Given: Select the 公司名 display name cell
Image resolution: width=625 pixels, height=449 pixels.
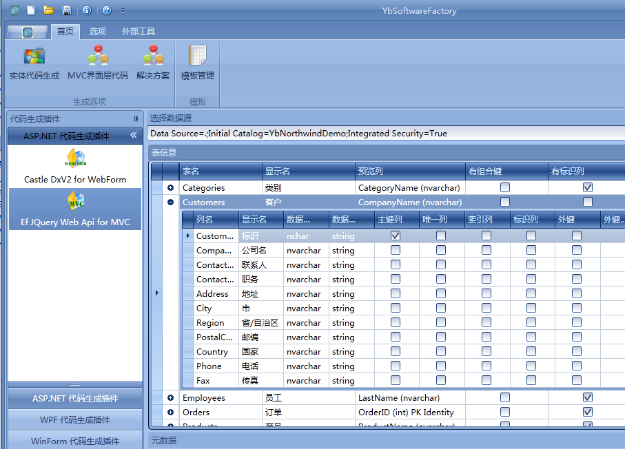Looking at the screenshot, I should [261, 251].
